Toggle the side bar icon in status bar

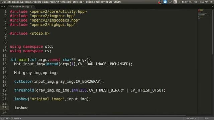[x=2, y=119]
